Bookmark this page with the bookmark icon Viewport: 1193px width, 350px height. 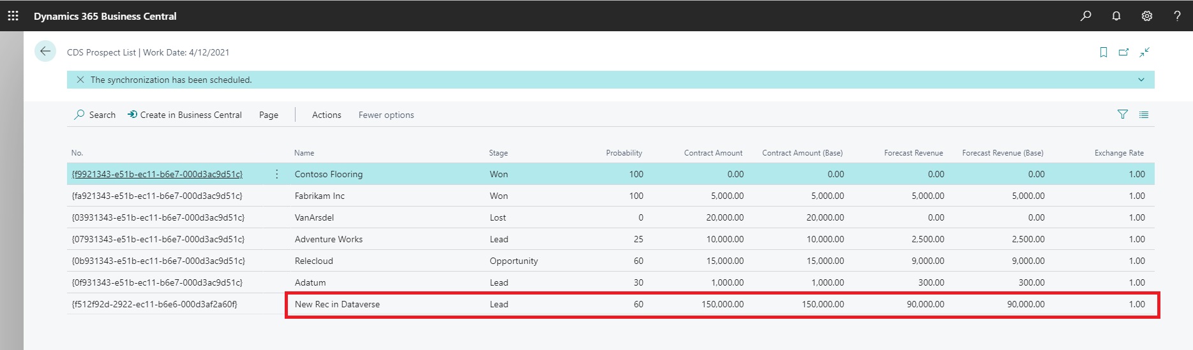coord(1103,52)
